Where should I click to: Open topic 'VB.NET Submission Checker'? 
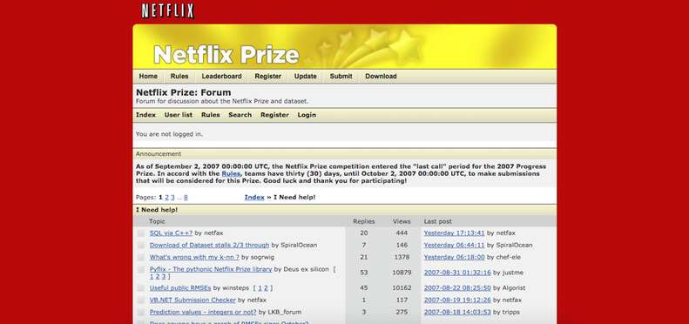(x=193, y=300)
